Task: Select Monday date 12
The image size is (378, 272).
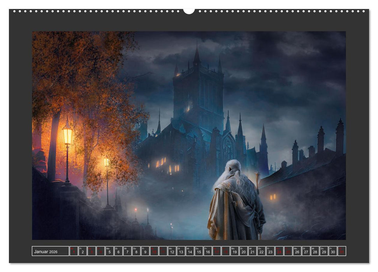Action: click(x=172, y=251)
